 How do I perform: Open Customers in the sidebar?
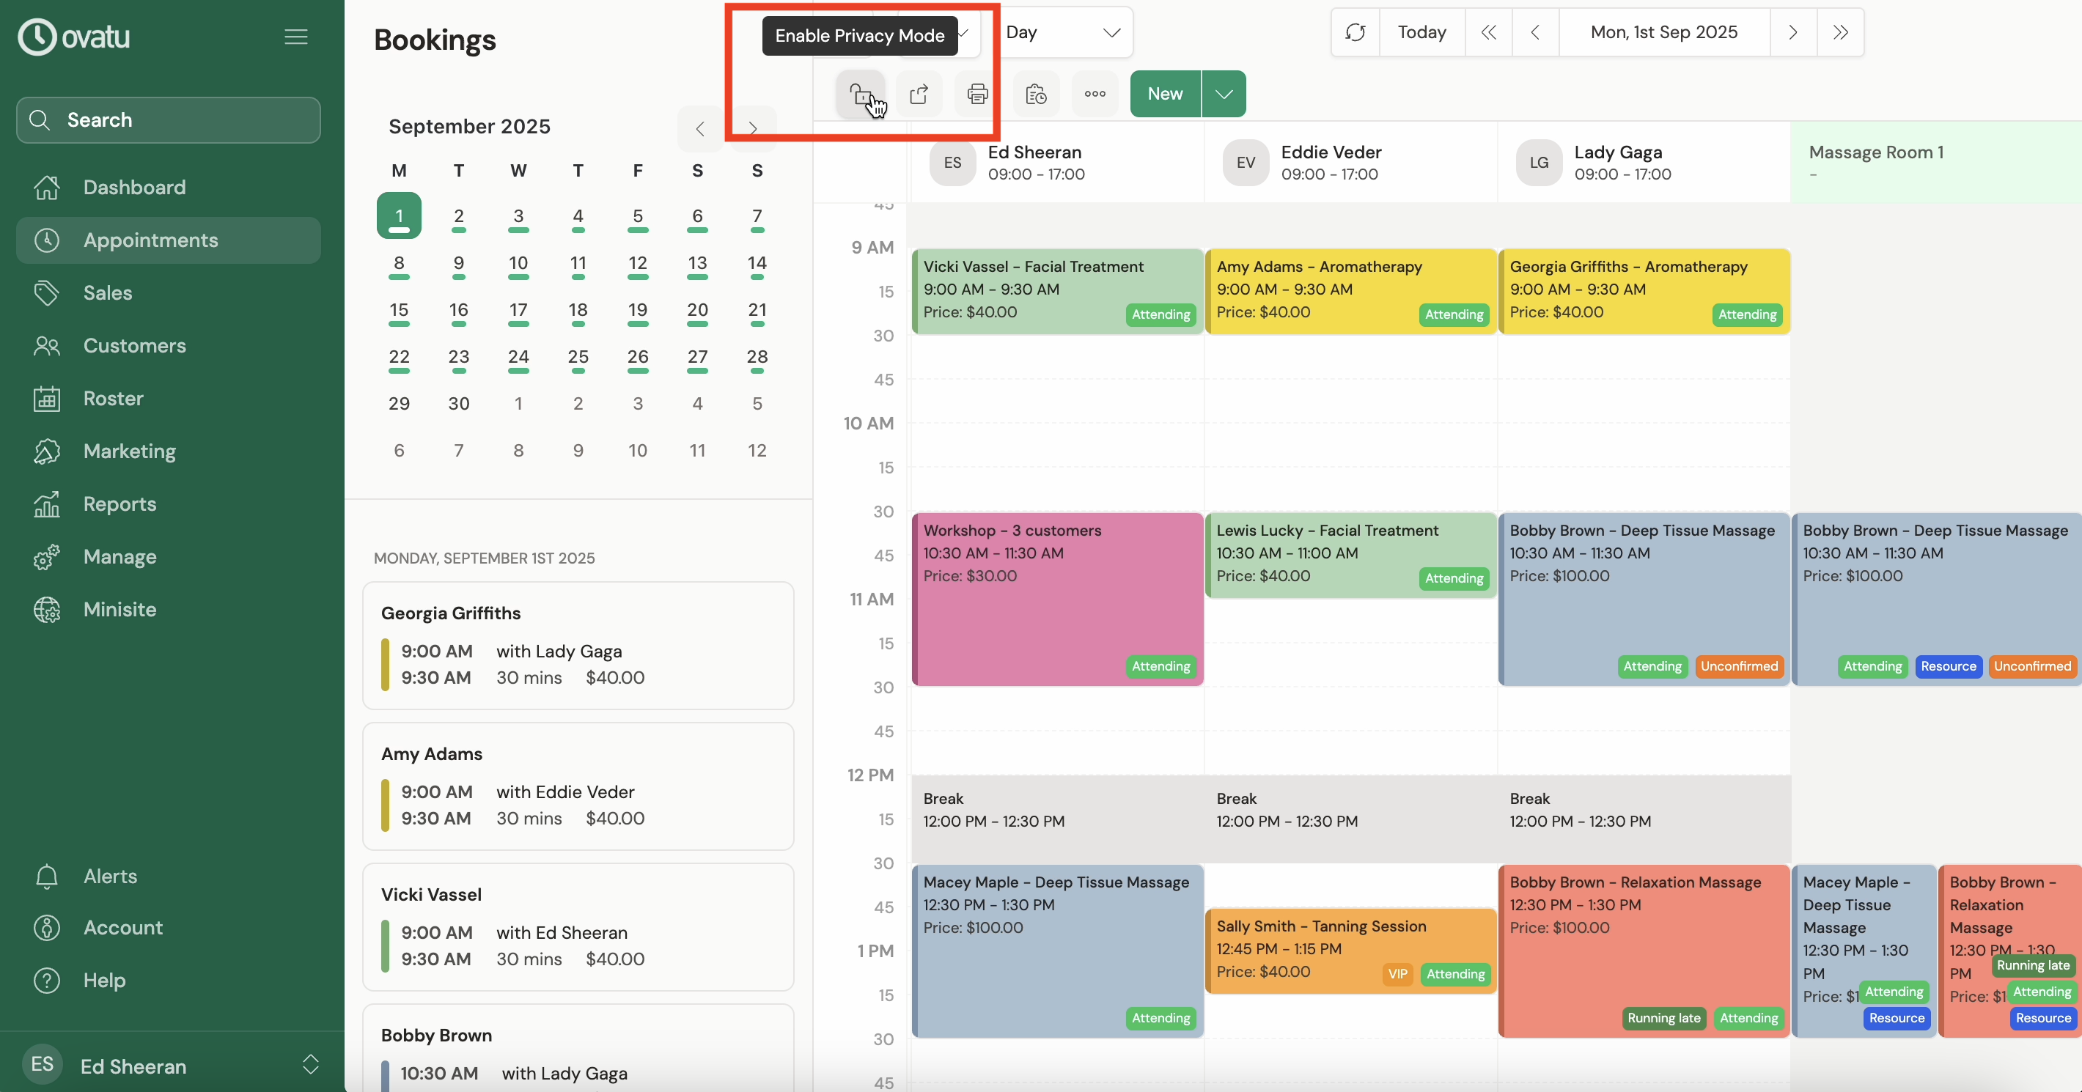click(x=134, y=346)
